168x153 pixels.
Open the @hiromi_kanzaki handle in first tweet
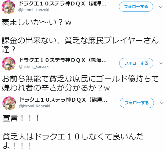34,10
